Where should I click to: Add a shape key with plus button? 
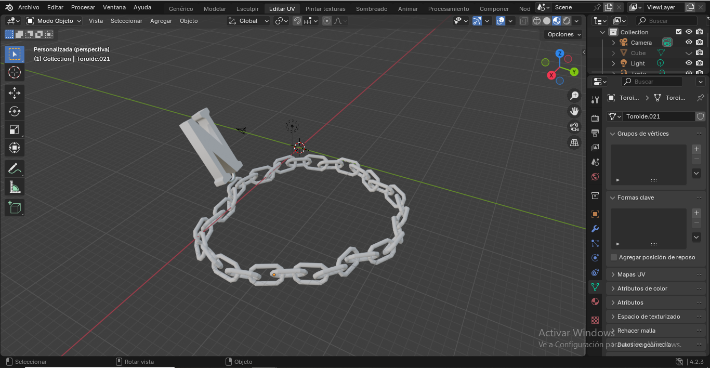coord(697,213)
